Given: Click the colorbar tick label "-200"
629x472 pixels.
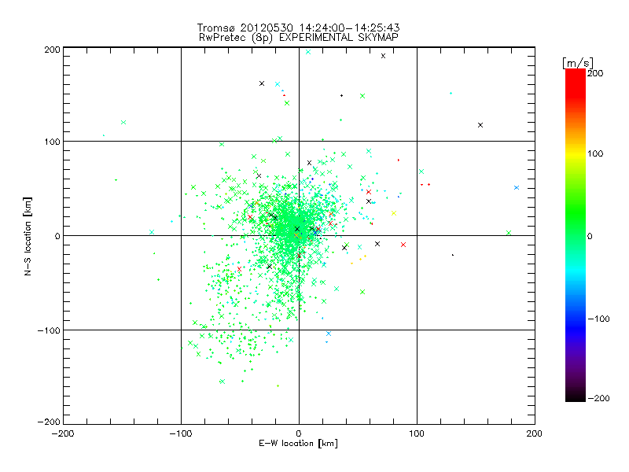Looking at the screenshot, I should pos(598,399).
